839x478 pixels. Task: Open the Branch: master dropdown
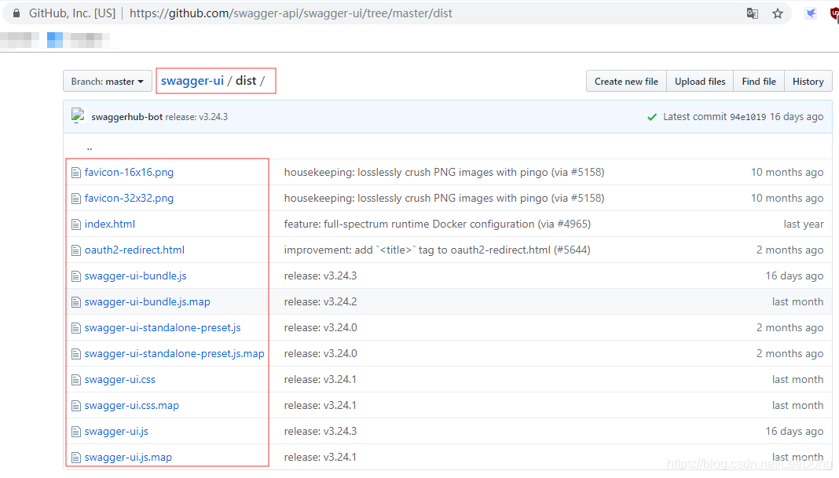click(x=108, y=82)
